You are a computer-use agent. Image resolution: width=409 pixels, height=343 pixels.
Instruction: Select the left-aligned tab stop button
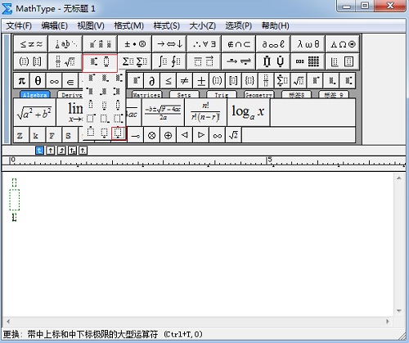[x=39, y=151]
